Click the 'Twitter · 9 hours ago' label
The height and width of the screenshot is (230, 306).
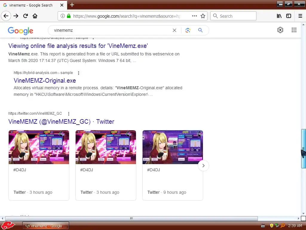(167, 192)
